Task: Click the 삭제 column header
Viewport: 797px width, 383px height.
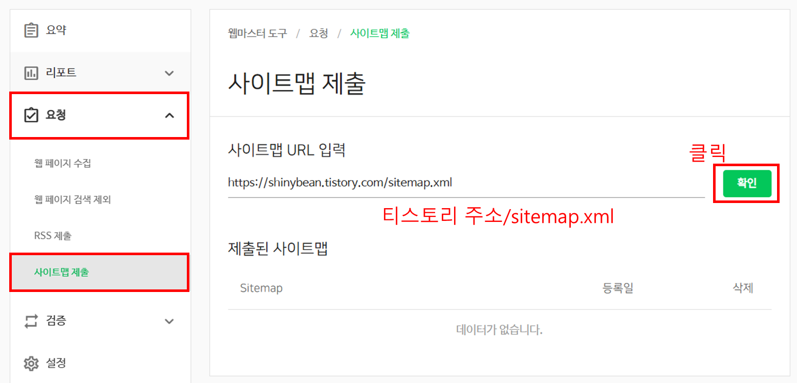Action: click(x=743, y=288)
